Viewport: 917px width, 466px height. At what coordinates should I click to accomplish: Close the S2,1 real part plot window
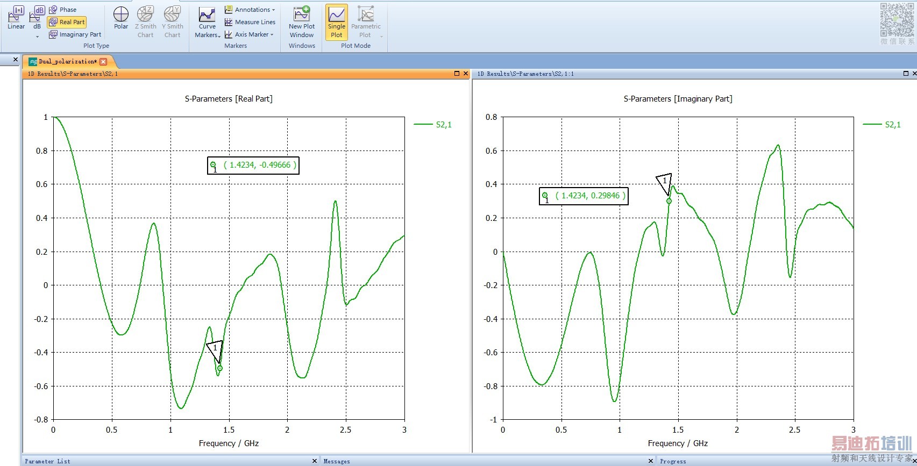click(x=466, y=74)
